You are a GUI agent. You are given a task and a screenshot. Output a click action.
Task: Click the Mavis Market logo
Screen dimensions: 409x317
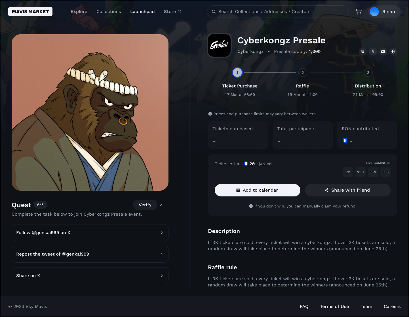click(x=30, y=12)
